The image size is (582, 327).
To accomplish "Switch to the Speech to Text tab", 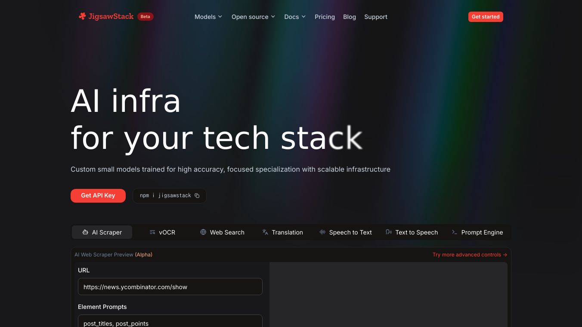I will coord(346,232).
